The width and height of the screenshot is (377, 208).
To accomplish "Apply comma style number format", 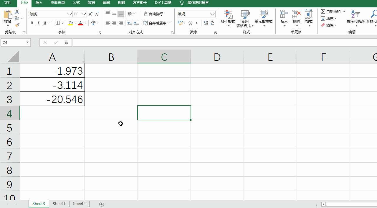I will coord(197,23).
